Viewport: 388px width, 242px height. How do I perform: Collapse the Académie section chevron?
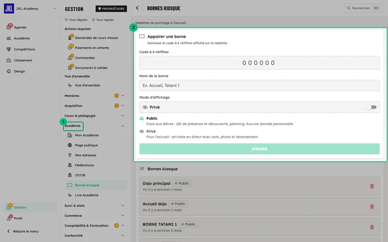click(122, 126)
